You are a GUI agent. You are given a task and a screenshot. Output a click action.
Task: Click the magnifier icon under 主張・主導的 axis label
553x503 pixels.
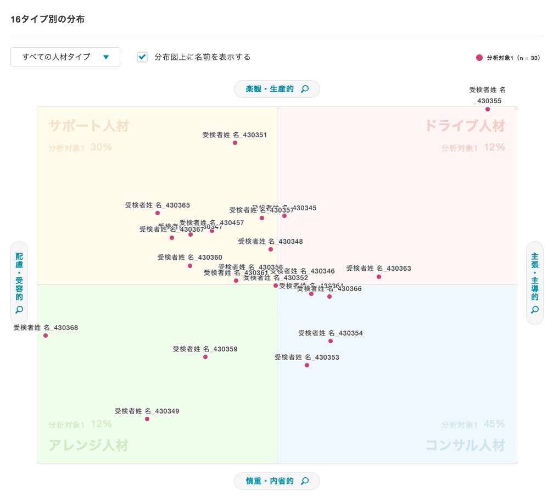534,310
